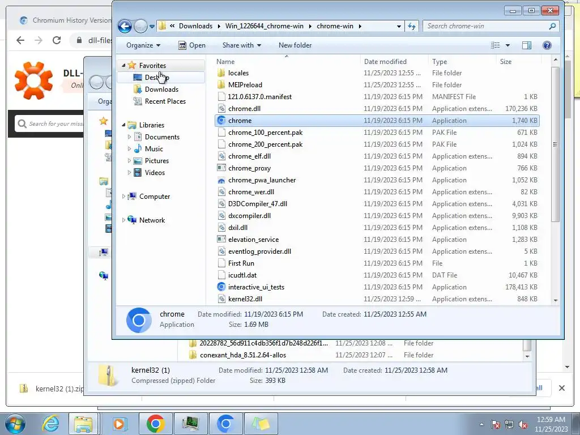The width and height of the screenshot is (580, 435).
Task: Click muted volume tray icon
Action: coord(523,425)
